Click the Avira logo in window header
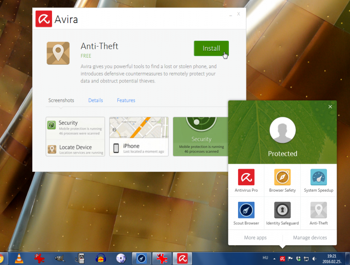The width and height of the screenshot is (350, 265). coord(44,19)
